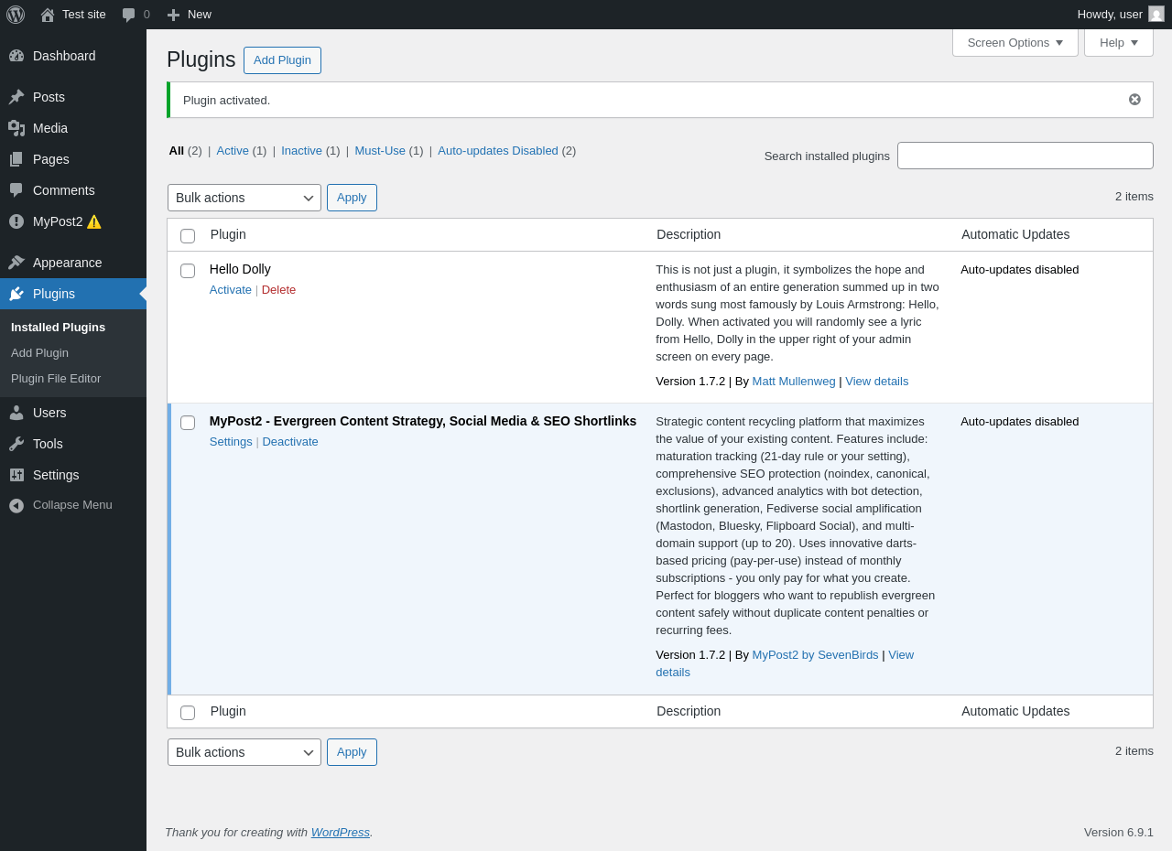The height and width of the screenshot is (851, 1172).
Task: Check select-all box in table footer
Action: coord(188,713)
